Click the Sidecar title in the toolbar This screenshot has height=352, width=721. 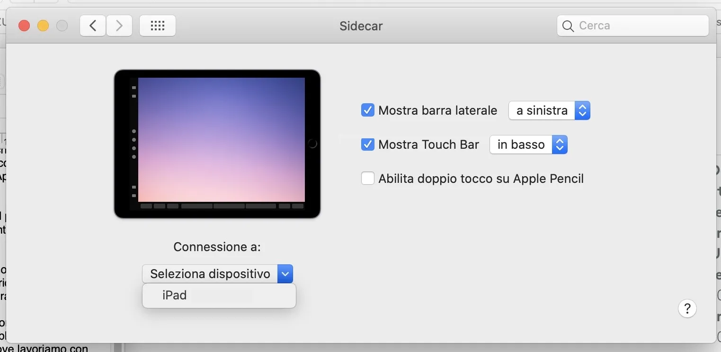click(361, 26)
